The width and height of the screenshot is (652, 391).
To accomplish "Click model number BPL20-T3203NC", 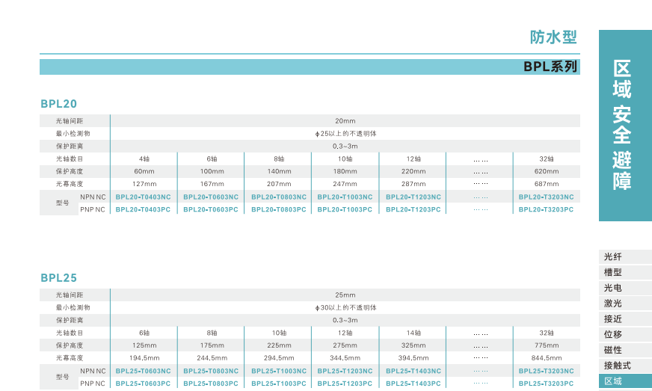I will (546, 197).
